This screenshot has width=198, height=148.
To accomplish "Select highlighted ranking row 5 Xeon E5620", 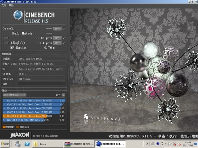I will tap(34, 116).
